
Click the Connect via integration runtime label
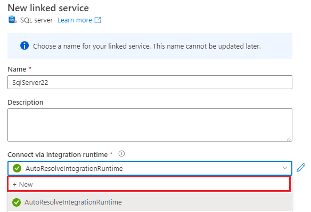tap(58, 154)
